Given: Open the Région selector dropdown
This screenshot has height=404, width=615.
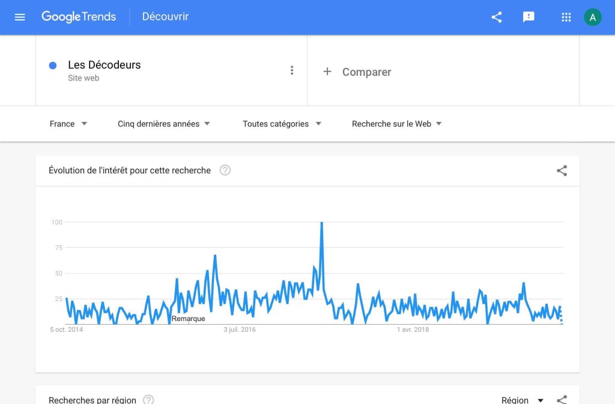Looking at the screenshot, I should (523, 400).
